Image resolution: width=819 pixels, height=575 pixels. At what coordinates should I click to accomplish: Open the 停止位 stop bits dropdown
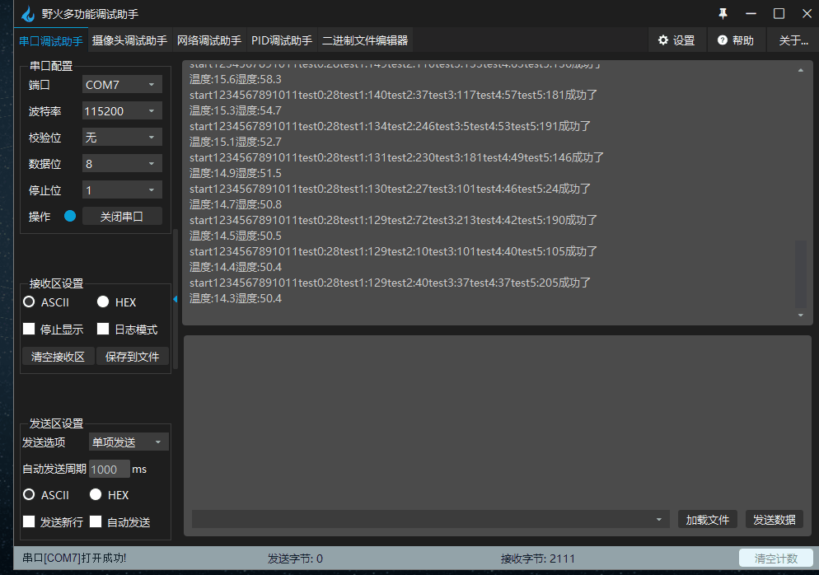coord(122,190)
